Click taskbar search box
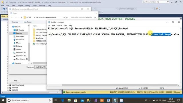This screenshot has height=103, width=183. [29, 100]
